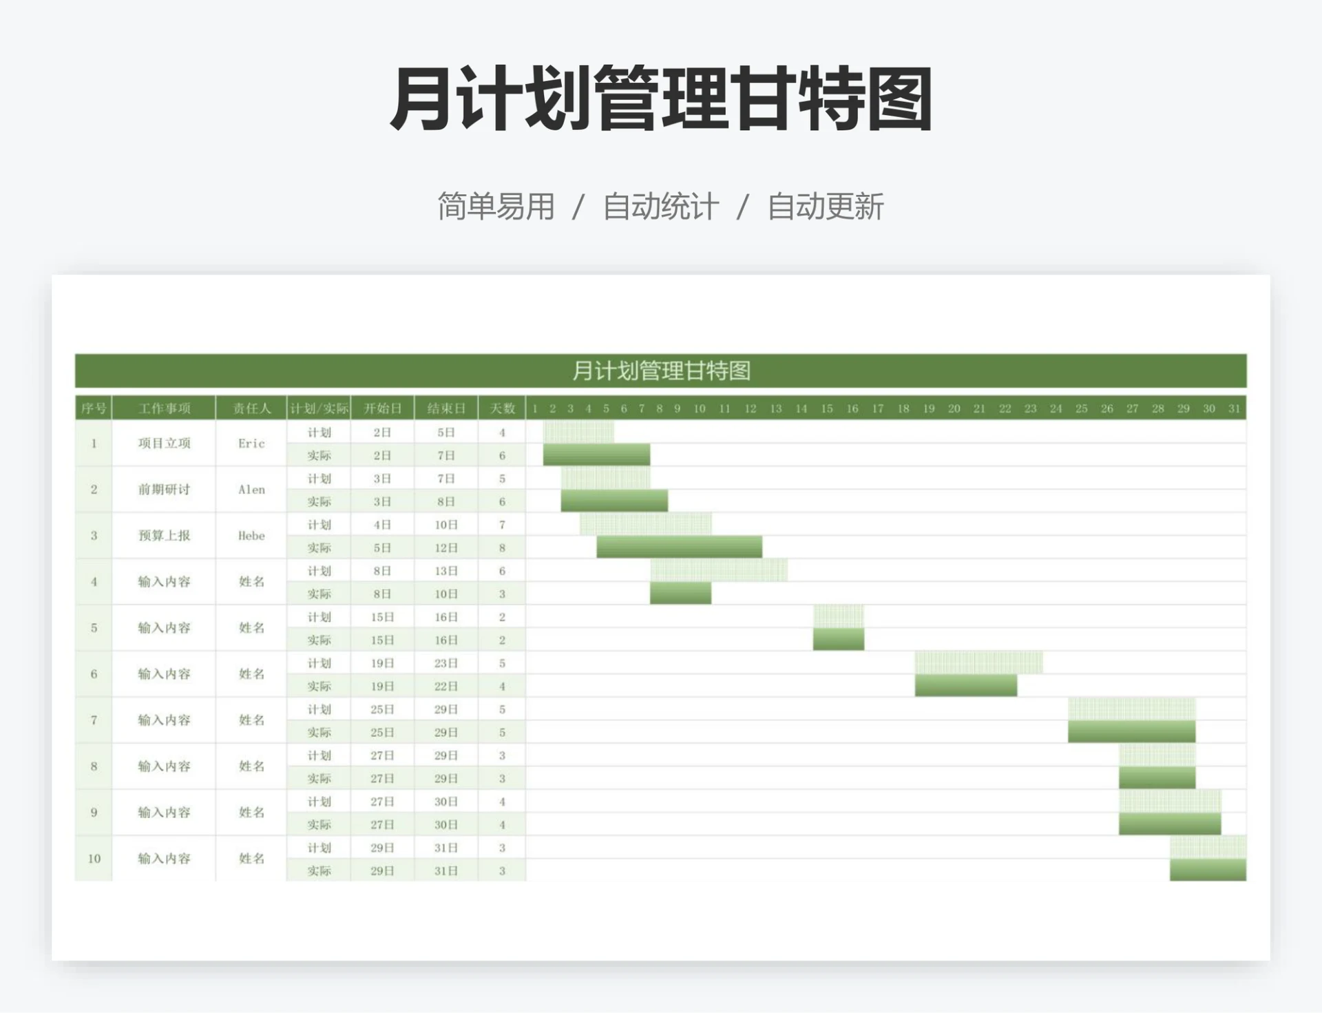Select the 工作事项 column header
Viewport: 1322px width, 1013px height.
click(164, 408)
